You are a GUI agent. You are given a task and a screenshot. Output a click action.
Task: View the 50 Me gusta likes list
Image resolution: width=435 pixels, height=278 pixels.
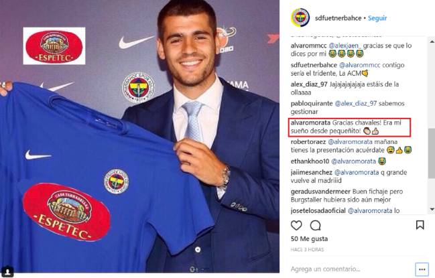tap(309, 238)
